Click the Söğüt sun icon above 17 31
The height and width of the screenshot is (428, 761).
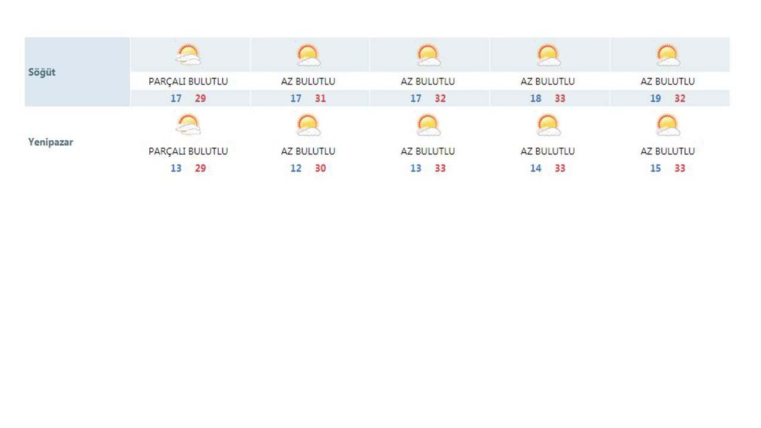[x=309, y=55]
